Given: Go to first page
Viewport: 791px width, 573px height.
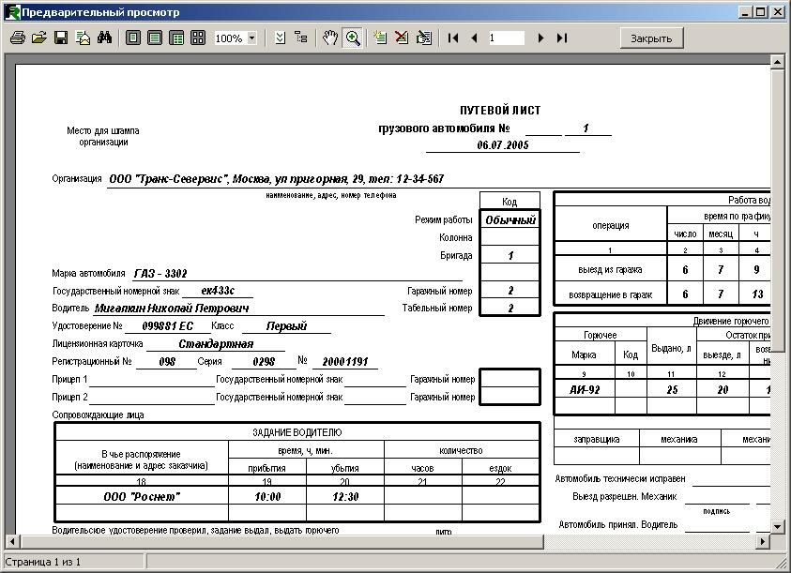Looking at the screenshot, I should pyautogui.click(x=453, y=38).
